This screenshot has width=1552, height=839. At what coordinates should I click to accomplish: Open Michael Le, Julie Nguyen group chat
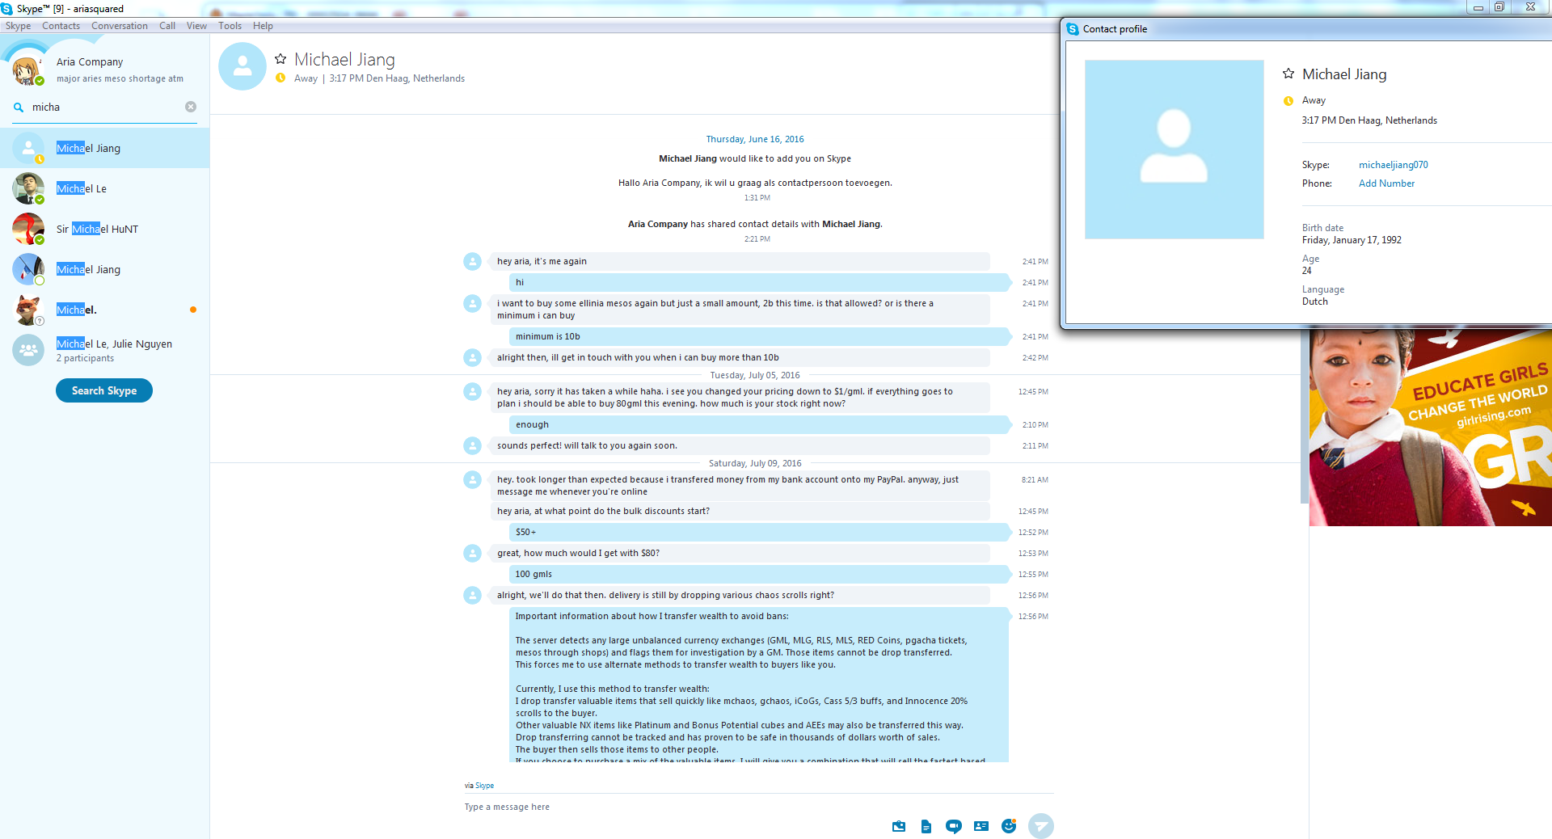[x=105, y=350]
